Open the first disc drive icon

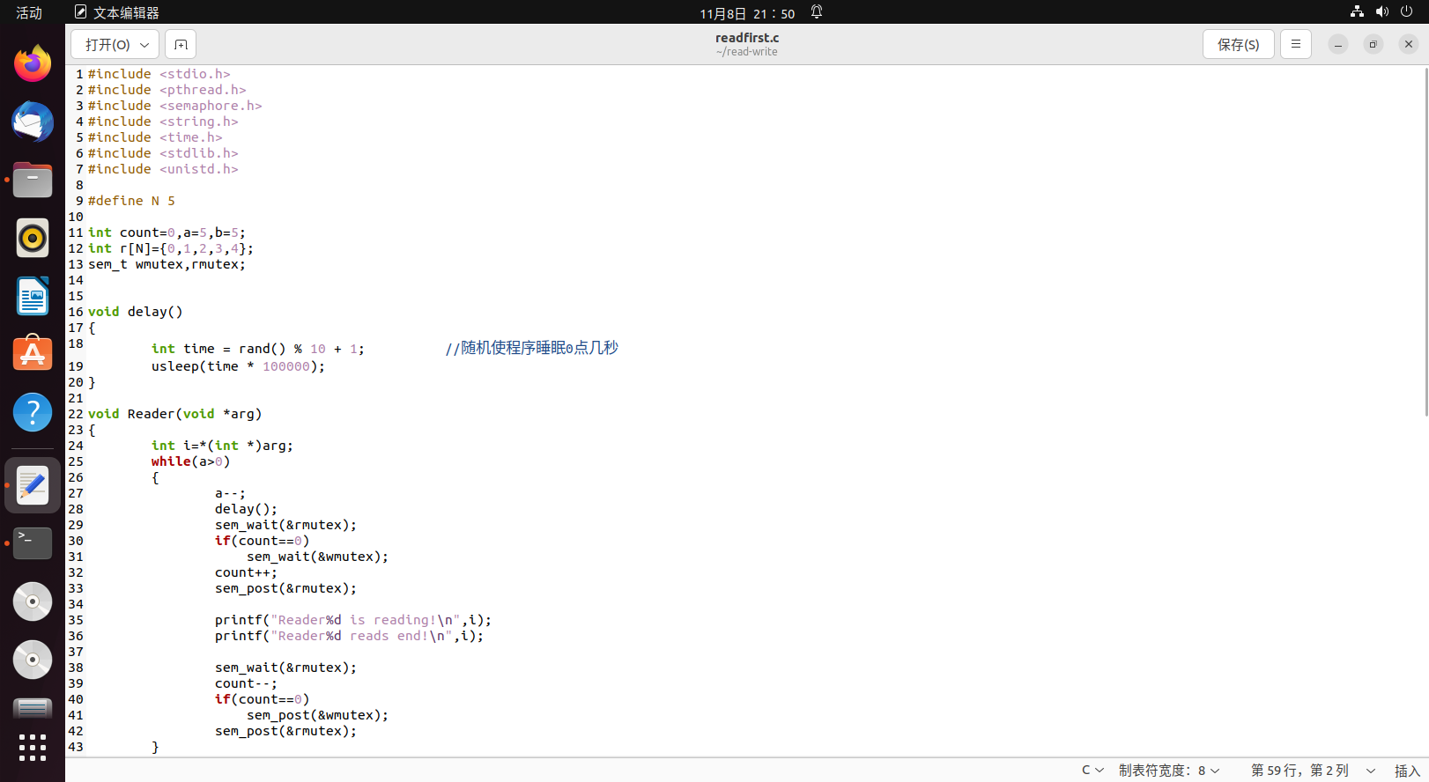pyautogui.click(x=33, y=601)
